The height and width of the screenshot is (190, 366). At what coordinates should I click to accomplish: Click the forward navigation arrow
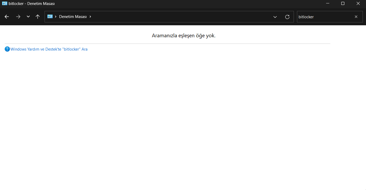coord(18,17)
